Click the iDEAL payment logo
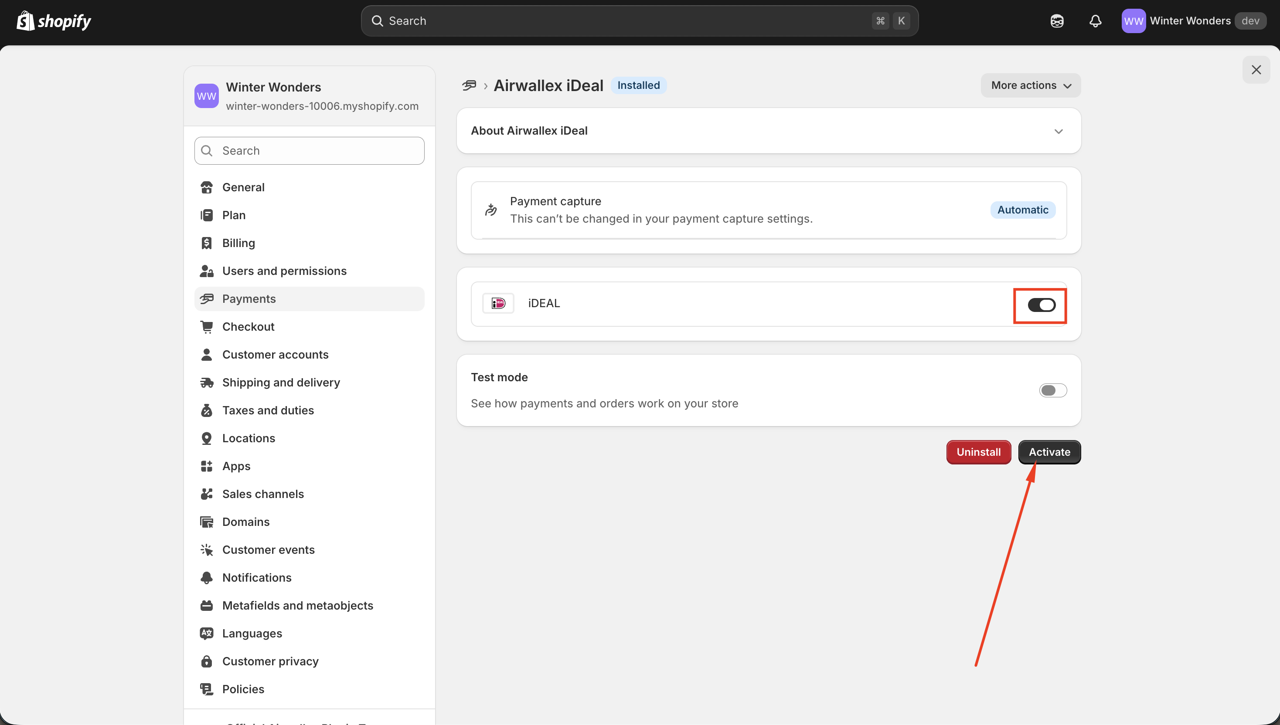 [x=498, y=303]
